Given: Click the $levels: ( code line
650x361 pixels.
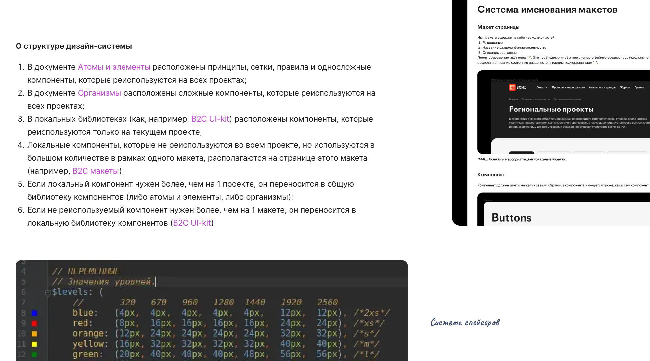Looking at the screenshot, I should click(x=77, y=292).
